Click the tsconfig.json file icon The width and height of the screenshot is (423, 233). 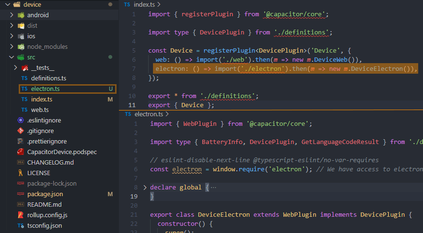click(x=21, y=225)
